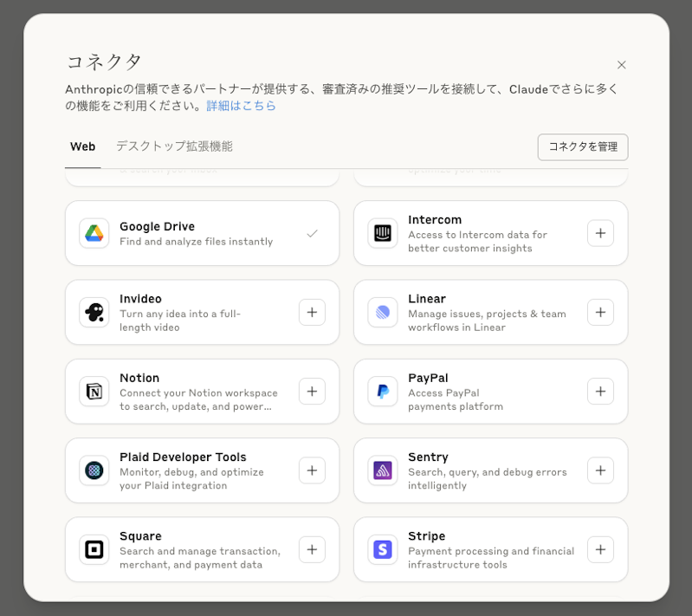Viewport: 692px width, 616px height.
Task: Switch to the Web tab
Action: click(82, 146)
